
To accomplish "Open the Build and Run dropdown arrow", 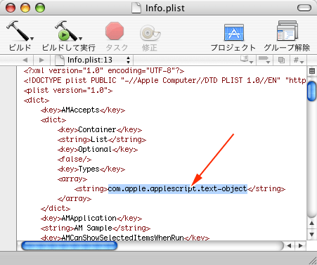I will pyautogui.click(x=80, y=39).
